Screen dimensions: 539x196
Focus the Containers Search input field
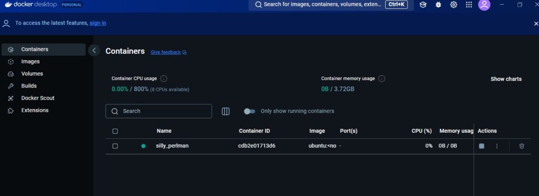[158, 111]
